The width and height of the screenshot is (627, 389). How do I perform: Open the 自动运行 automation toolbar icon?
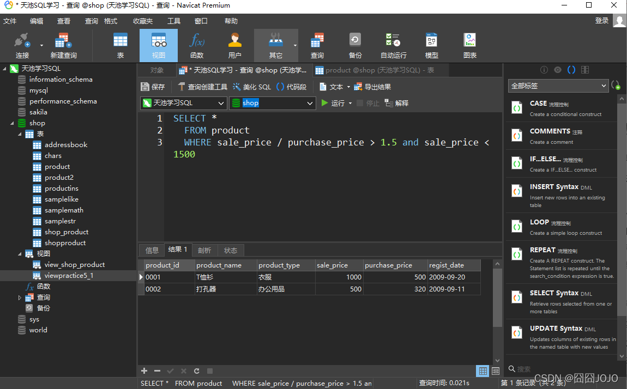(x=394, y=46)
